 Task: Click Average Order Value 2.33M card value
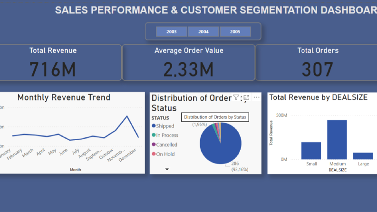pyautogui.click(x=188, y=69)
